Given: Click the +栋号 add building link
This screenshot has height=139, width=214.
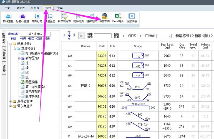Looking at the screenshot, I should tap(23, 39).
